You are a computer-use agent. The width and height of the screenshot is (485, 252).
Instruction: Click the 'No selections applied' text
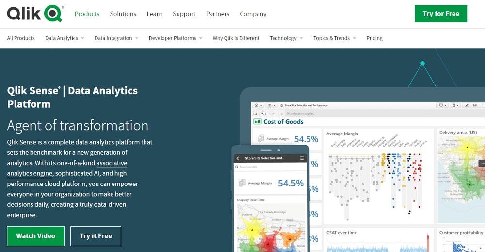click(x=301, y=114)
